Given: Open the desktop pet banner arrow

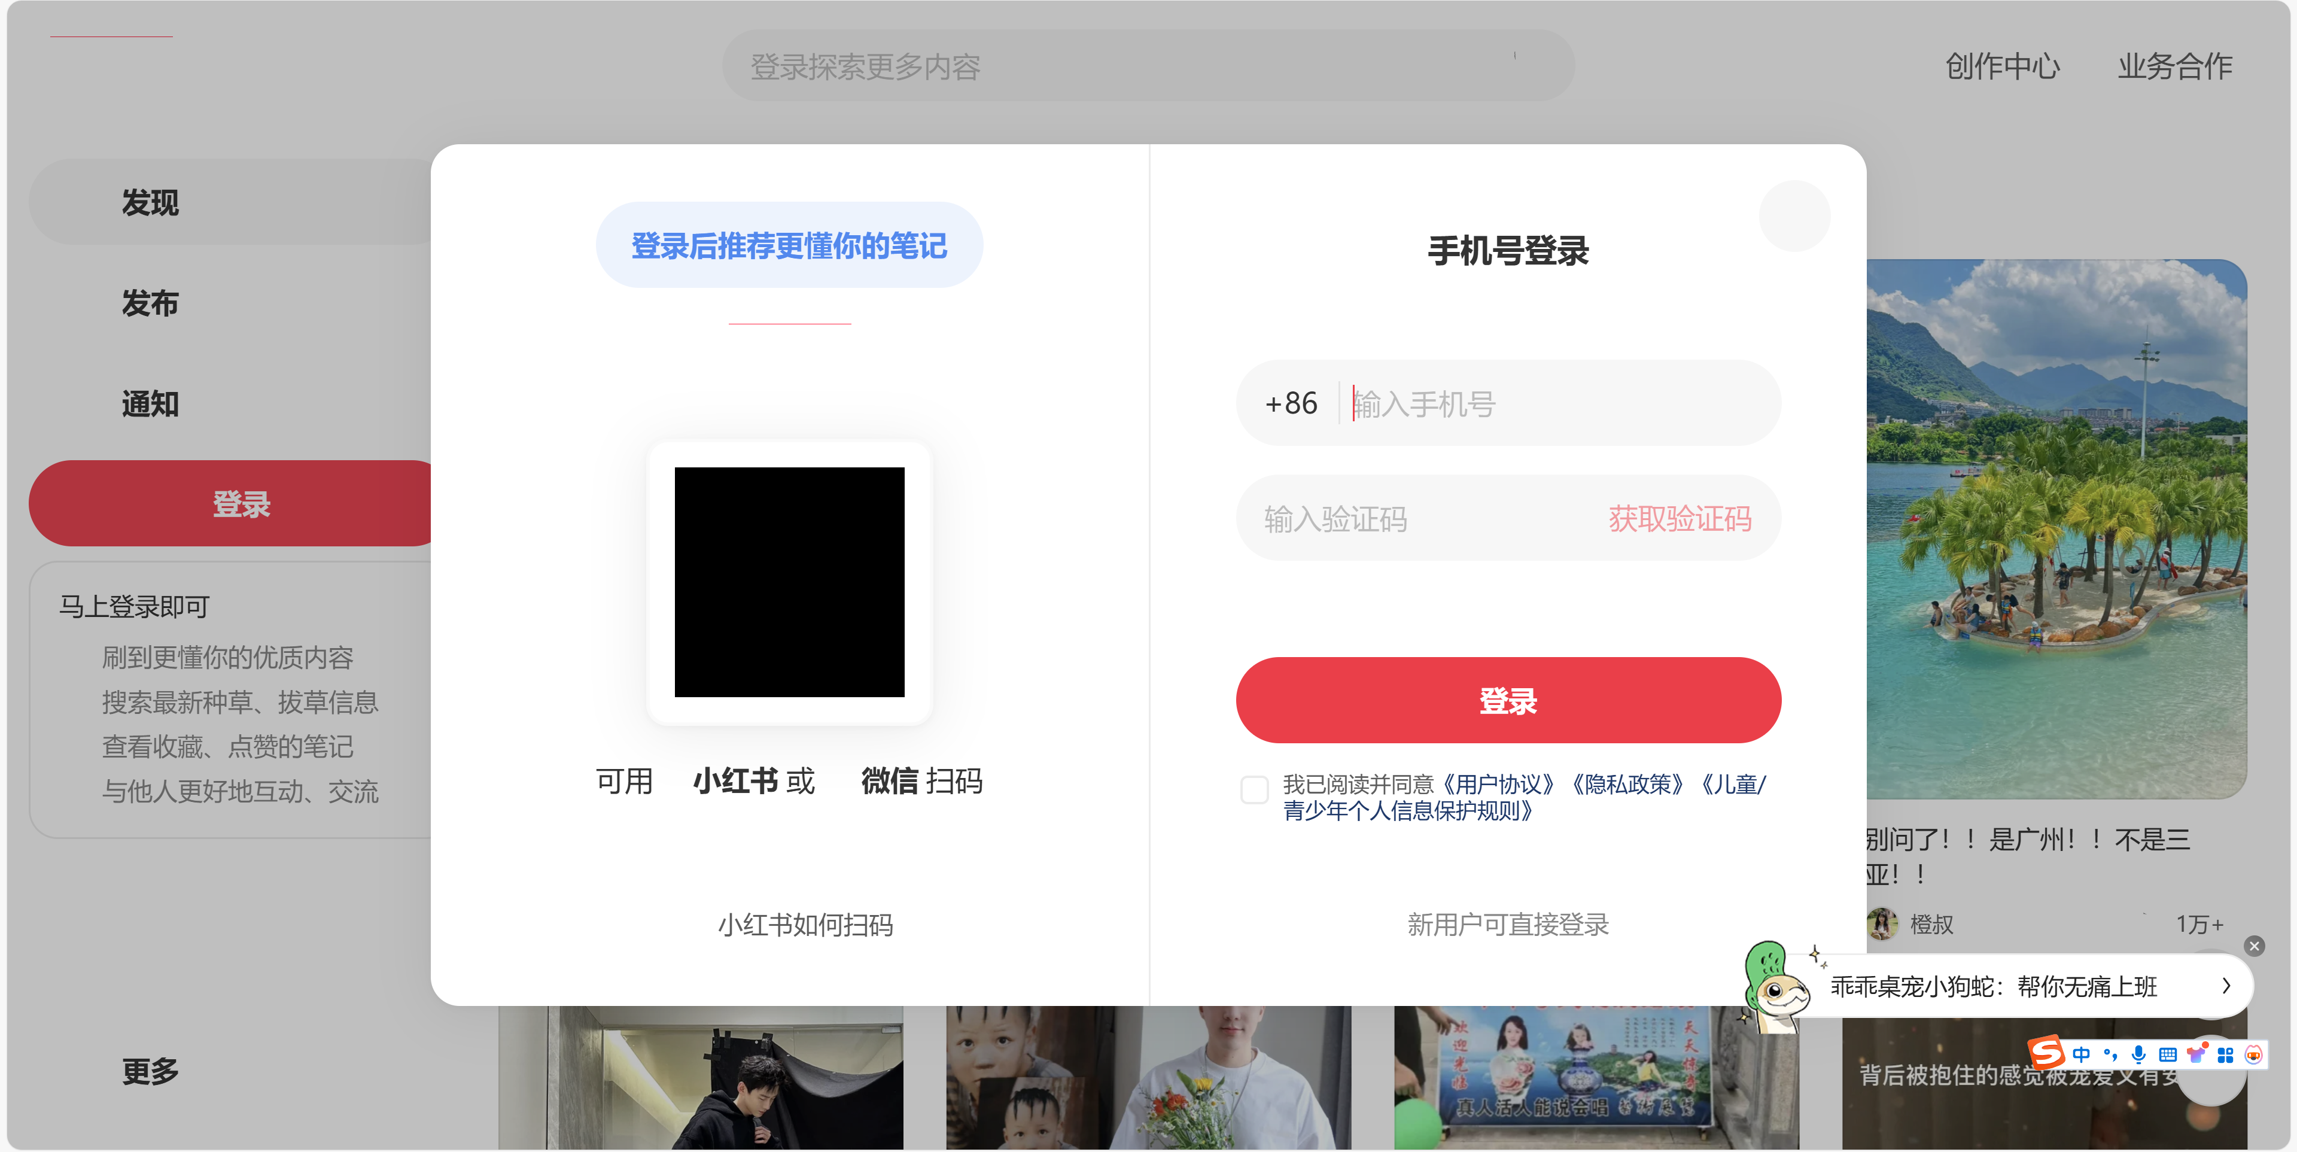Looking at the screenshot, I should tap(2226, 985).
